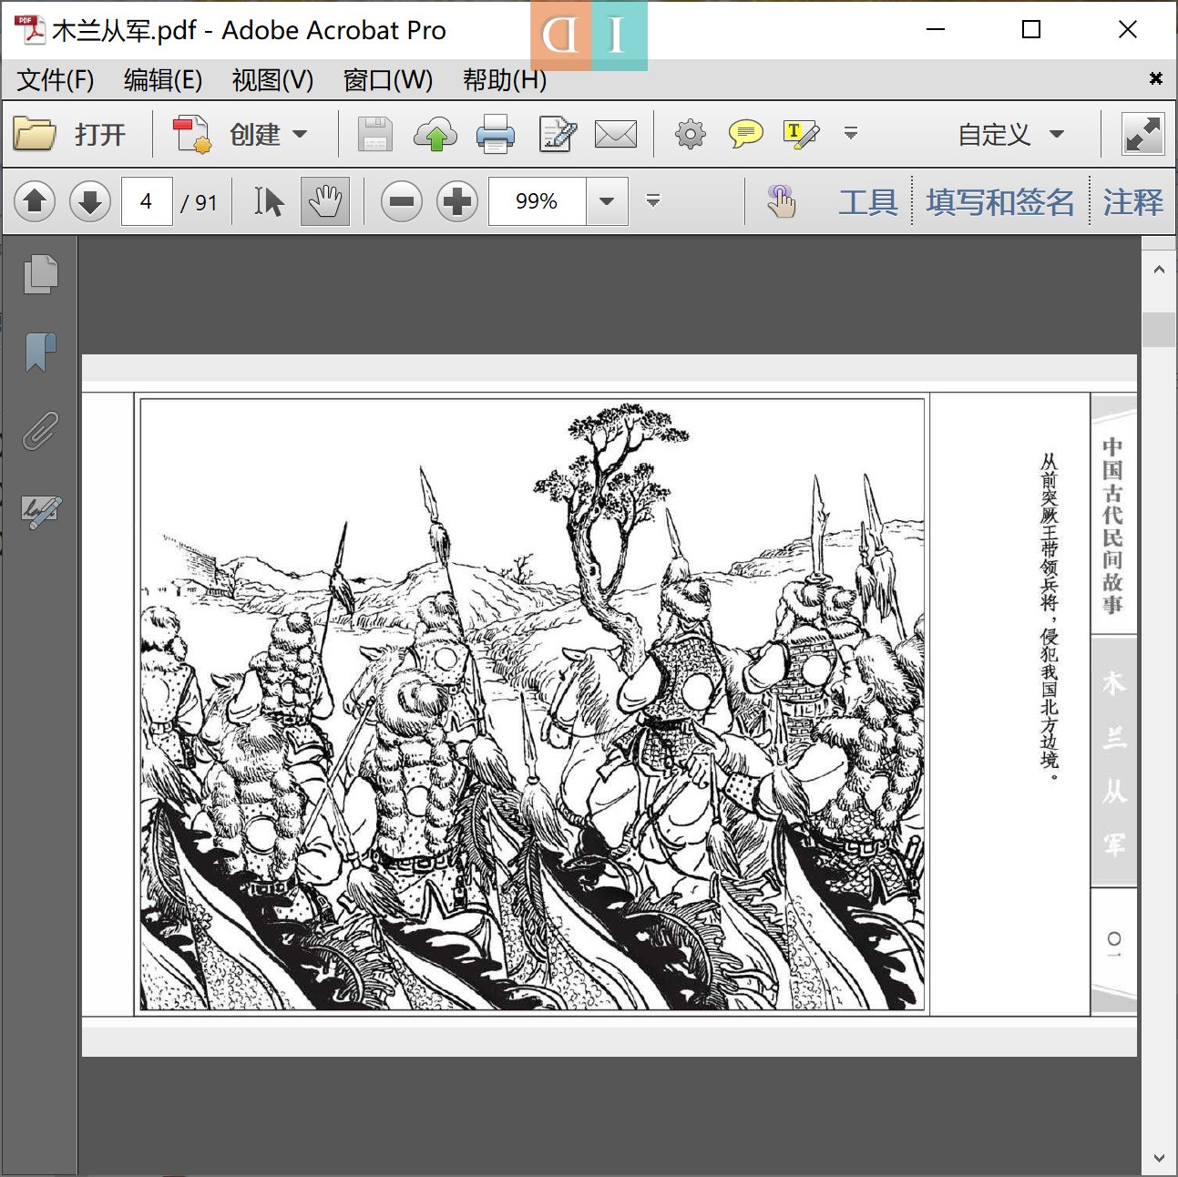
Task: Open the 视图(V) menu
Action: pos(272,80)
